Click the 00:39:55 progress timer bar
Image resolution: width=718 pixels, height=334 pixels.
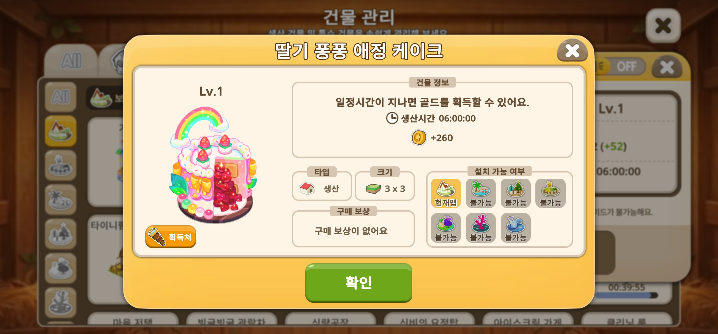tap(627, 292)
